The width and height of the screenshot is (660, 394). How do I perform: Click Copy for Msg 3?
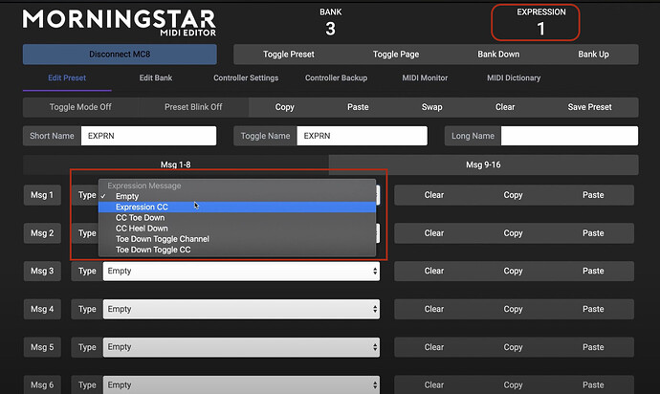tap(513, 271)
